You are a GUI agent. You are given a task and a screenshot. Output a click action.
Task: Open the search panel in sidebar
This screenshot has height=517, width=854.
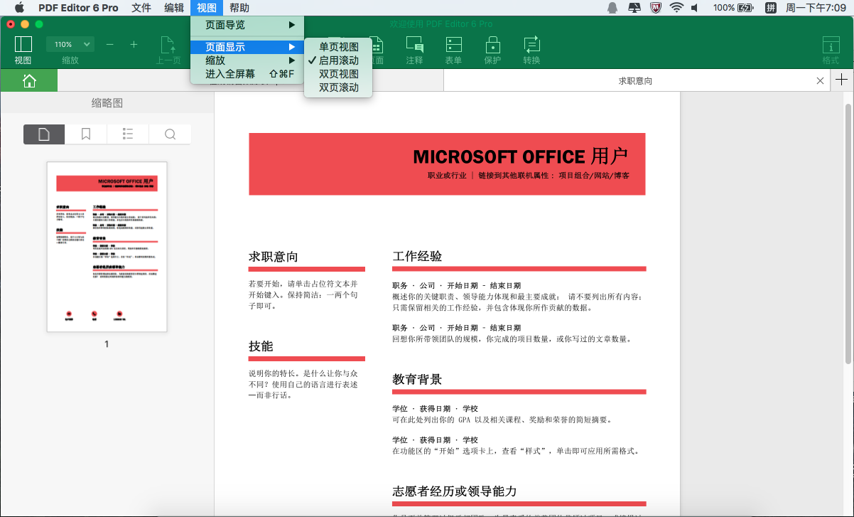(170, 134)
